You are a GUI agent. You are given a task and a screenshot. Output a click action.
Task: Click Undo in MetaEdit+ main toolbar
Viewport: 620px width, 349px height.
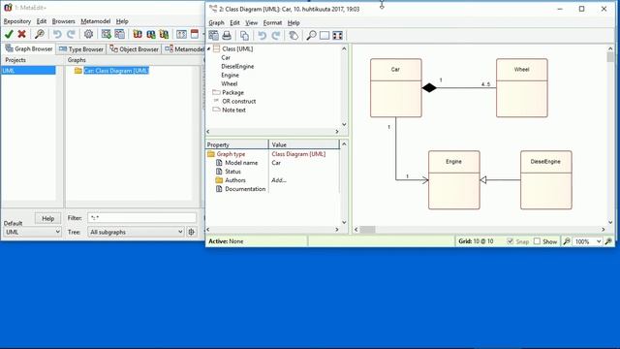(x=57, y=35)
